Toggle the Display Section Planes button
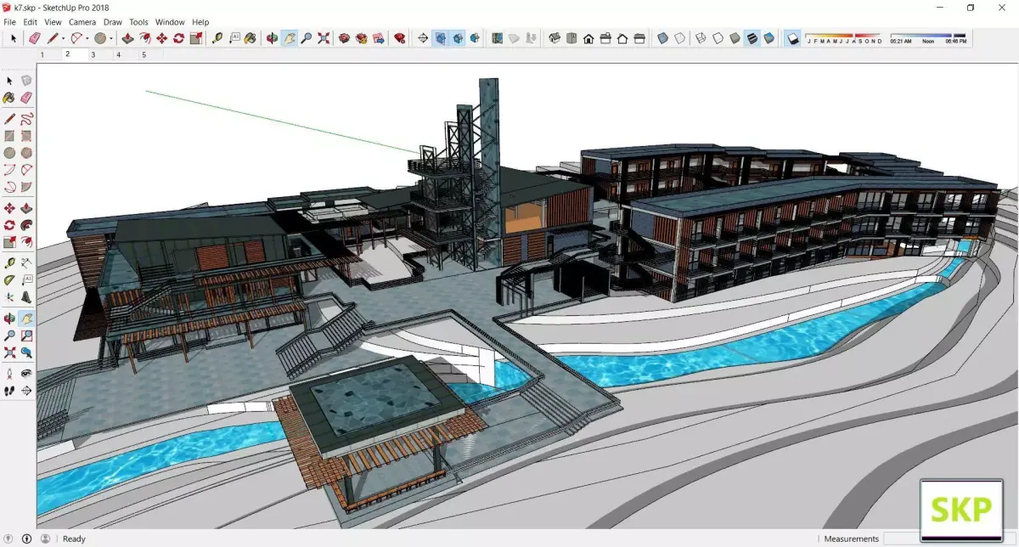The height and width of the screenshot is (547, 1019). (x=439, y=38)
